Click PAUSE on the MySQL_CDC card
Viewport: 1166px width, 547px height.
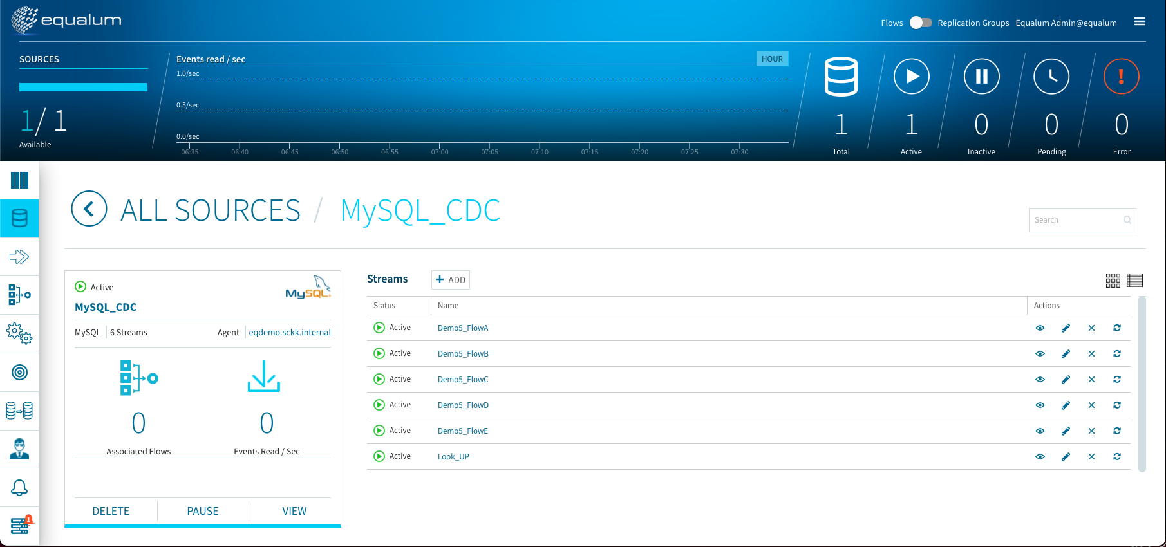(x=203, y=511)
